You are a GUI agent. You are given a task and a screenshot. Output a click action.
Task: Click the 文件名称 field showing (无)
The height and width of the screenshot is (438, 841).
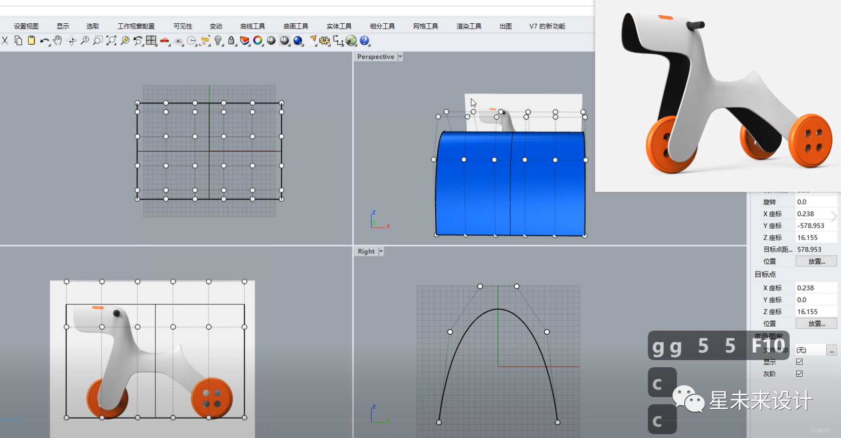(811, 350)
